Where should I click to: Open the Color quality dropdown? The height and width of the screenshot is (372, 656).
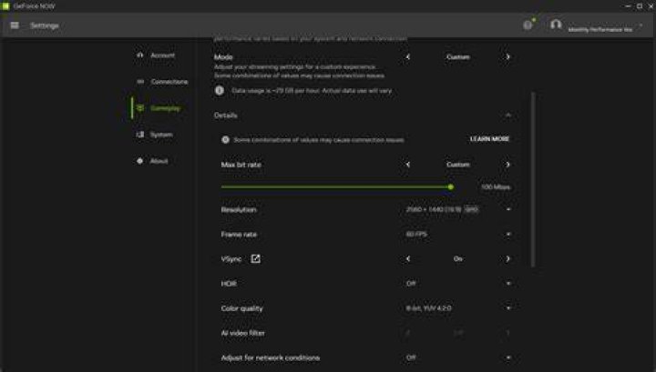coord(458,308)
